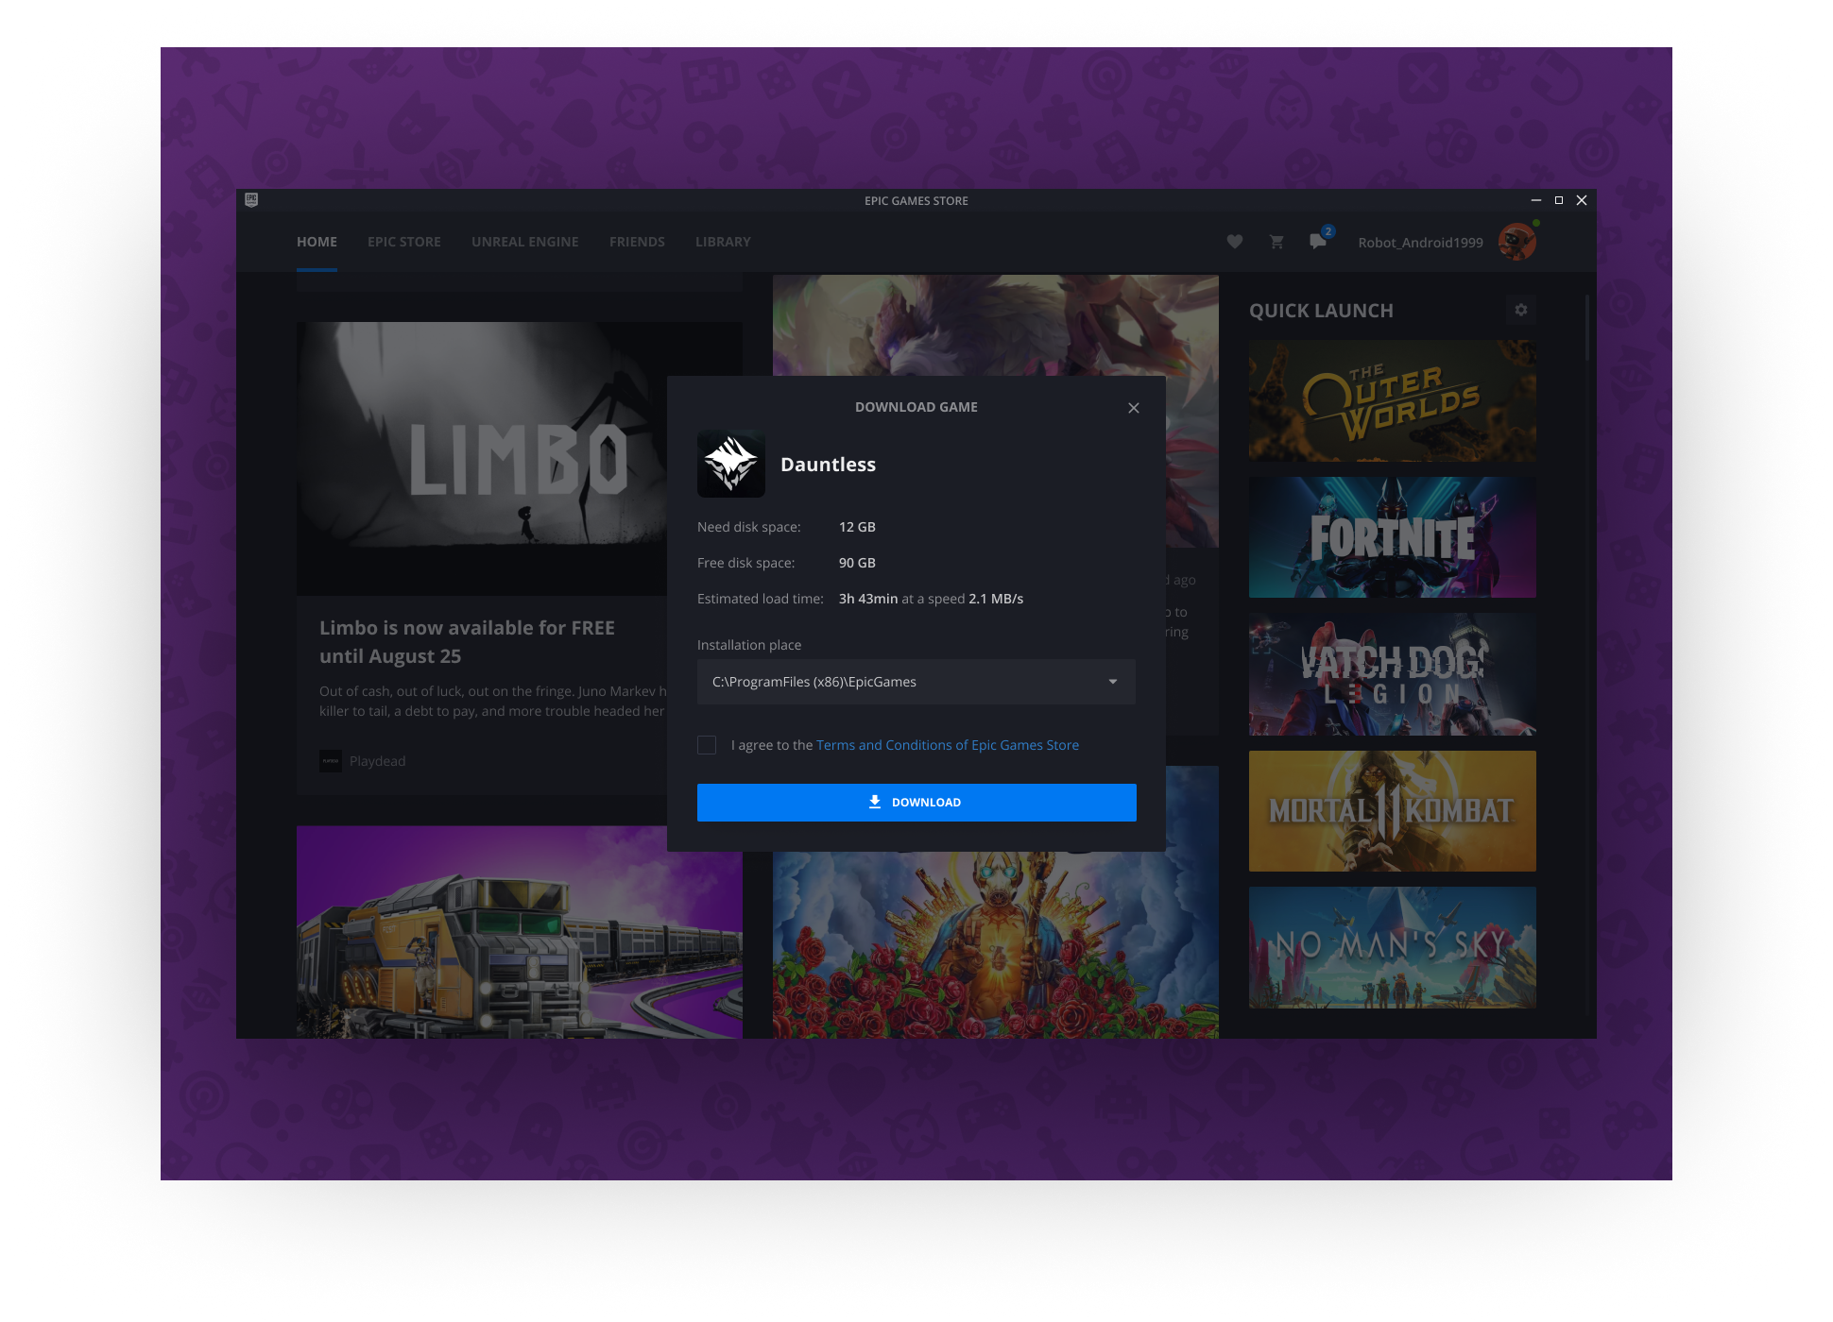Tick the Terms and Conditions agreement checkbox
Screen dimensions: 1833x1322
[707, 745]
